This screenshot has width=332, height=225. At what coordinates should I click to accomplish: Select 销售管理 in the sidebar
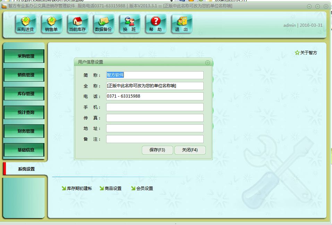pos(24,75)
